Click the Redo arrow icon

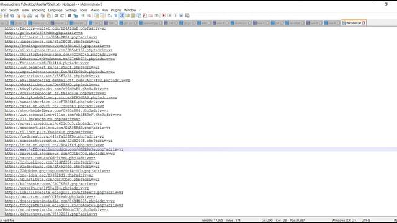coord(62,15)
